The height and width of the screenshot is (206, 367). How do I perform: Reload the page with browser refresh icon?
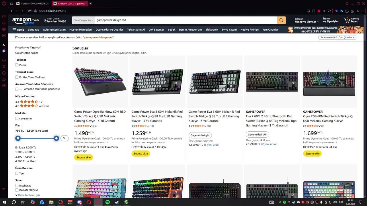coord(22,11)
